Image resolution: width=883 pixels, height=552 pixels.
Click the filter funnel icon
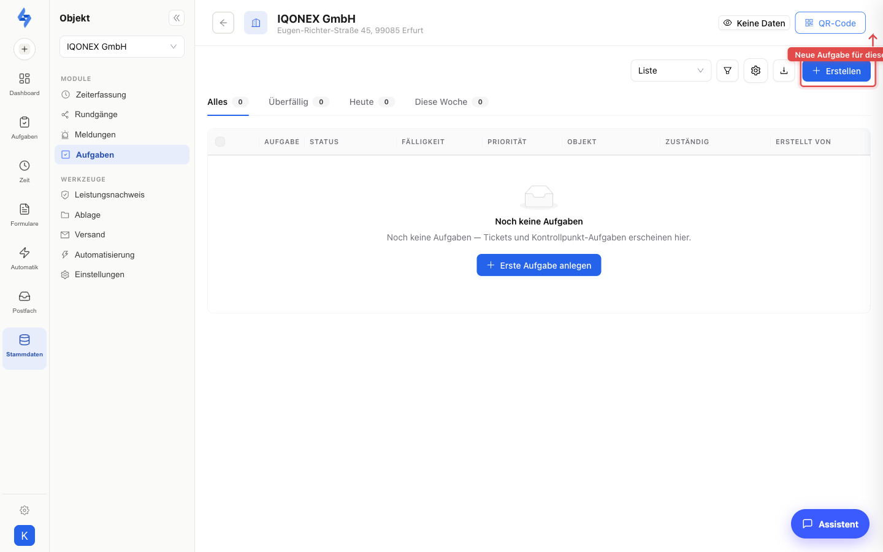pyautogui.click(x=727, y=71)
